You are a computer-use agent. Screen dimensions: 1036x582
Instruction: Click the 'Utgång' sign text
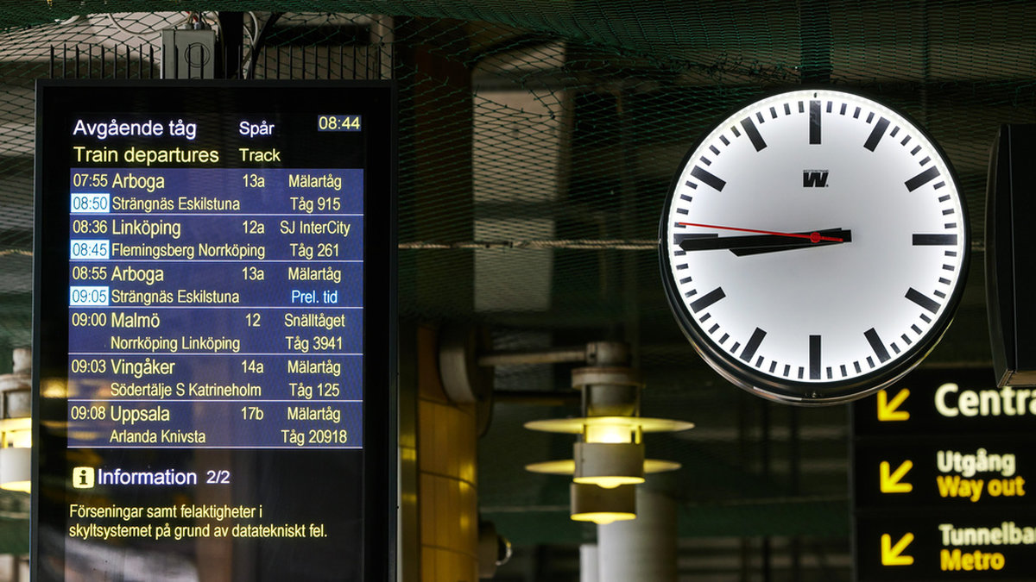pos(976,465)
